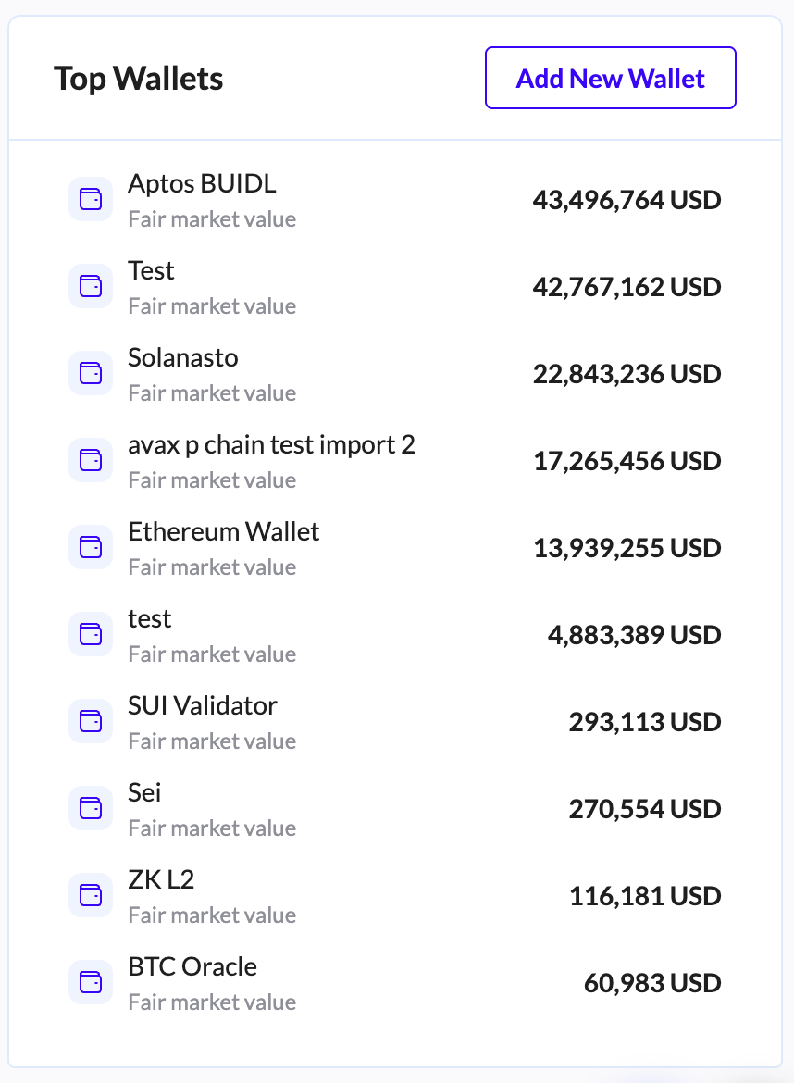Open the Aptos BUIDL wallet
Viewport: 794px width, 1083px height.
202,184
